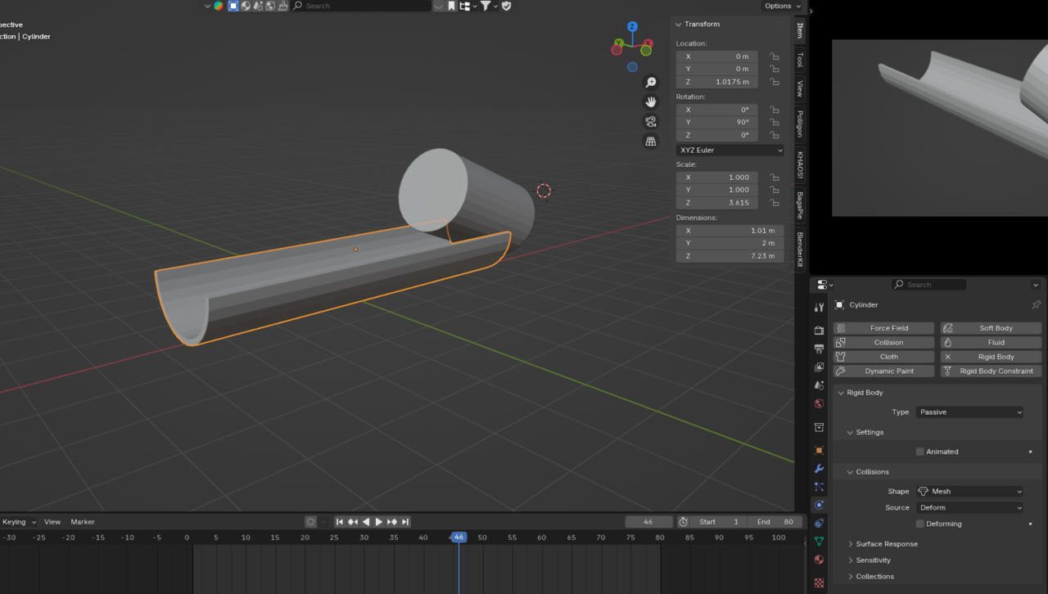
Task: Open the Object Data mesh tab icon
Action: tap(819, 542)
